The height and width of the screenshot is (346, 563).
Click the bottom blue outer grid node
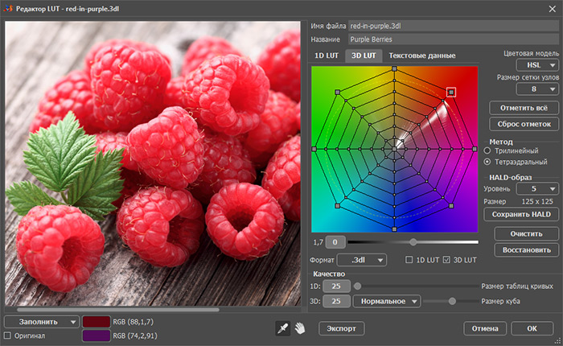pyautogui.click(x=394, y=229)
